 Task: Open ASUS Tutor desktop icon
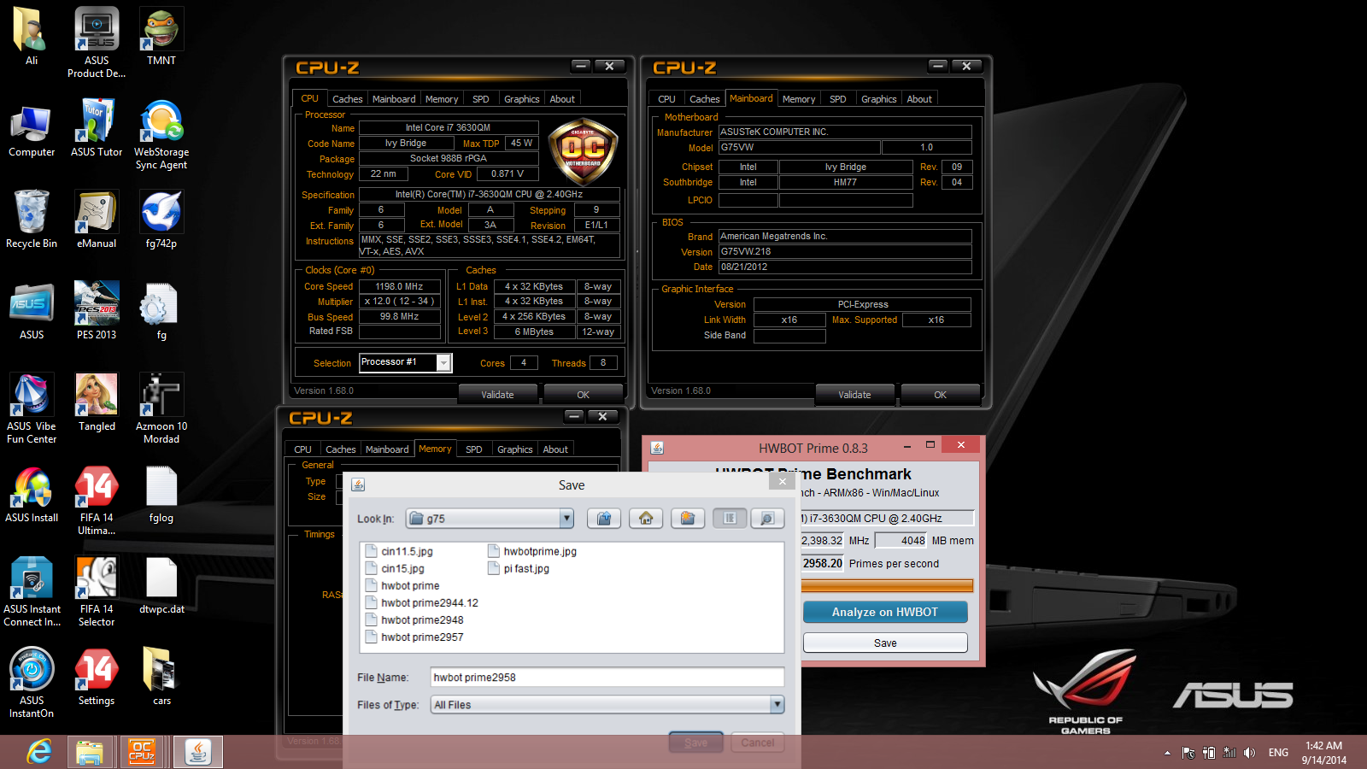click(97, 128)
